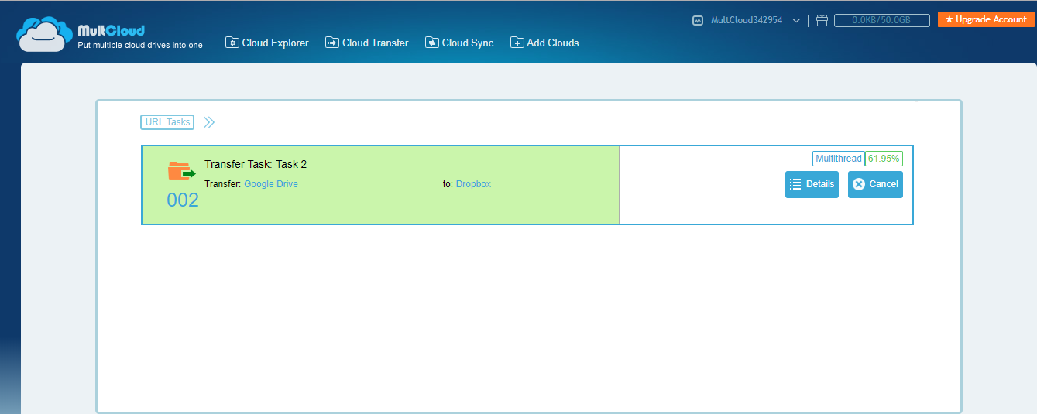
Task: Click the Task 2 folder transfer icon
Action: tap(182, 171)
